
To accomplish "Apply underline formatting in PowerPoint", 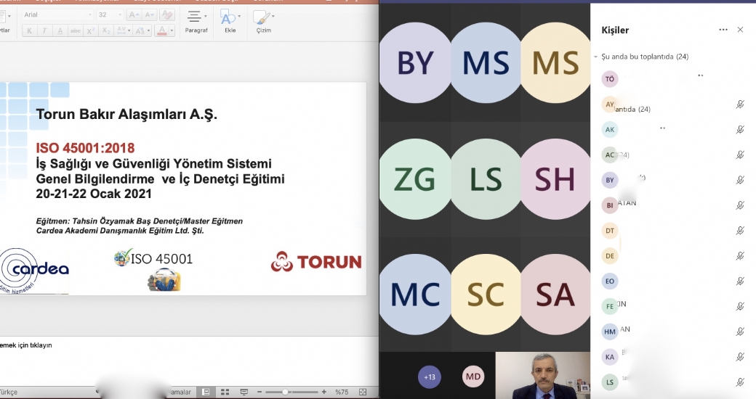I will pyautogui.click(x=60, y=30).
